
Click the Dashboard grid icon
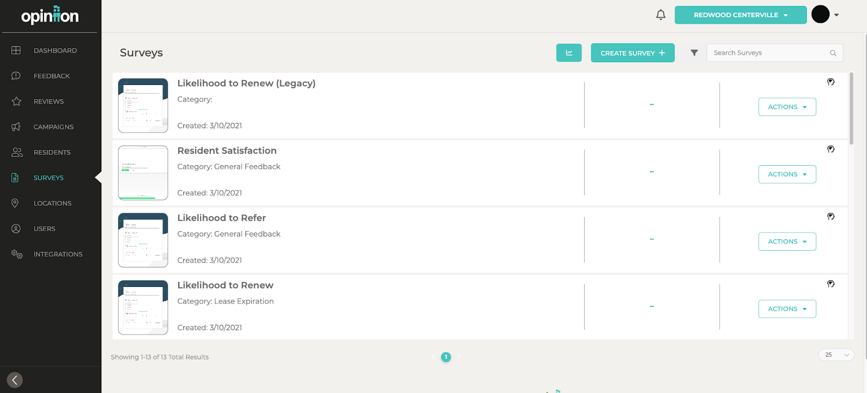click(16, 50)
